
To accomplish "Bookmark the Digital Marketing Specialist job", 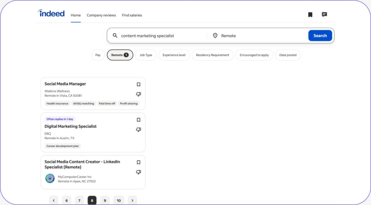I will [138, 120].
